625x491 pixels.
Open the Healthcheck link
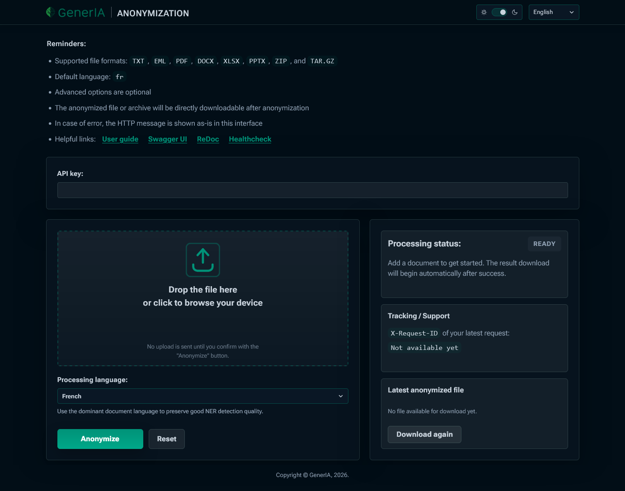250,139
